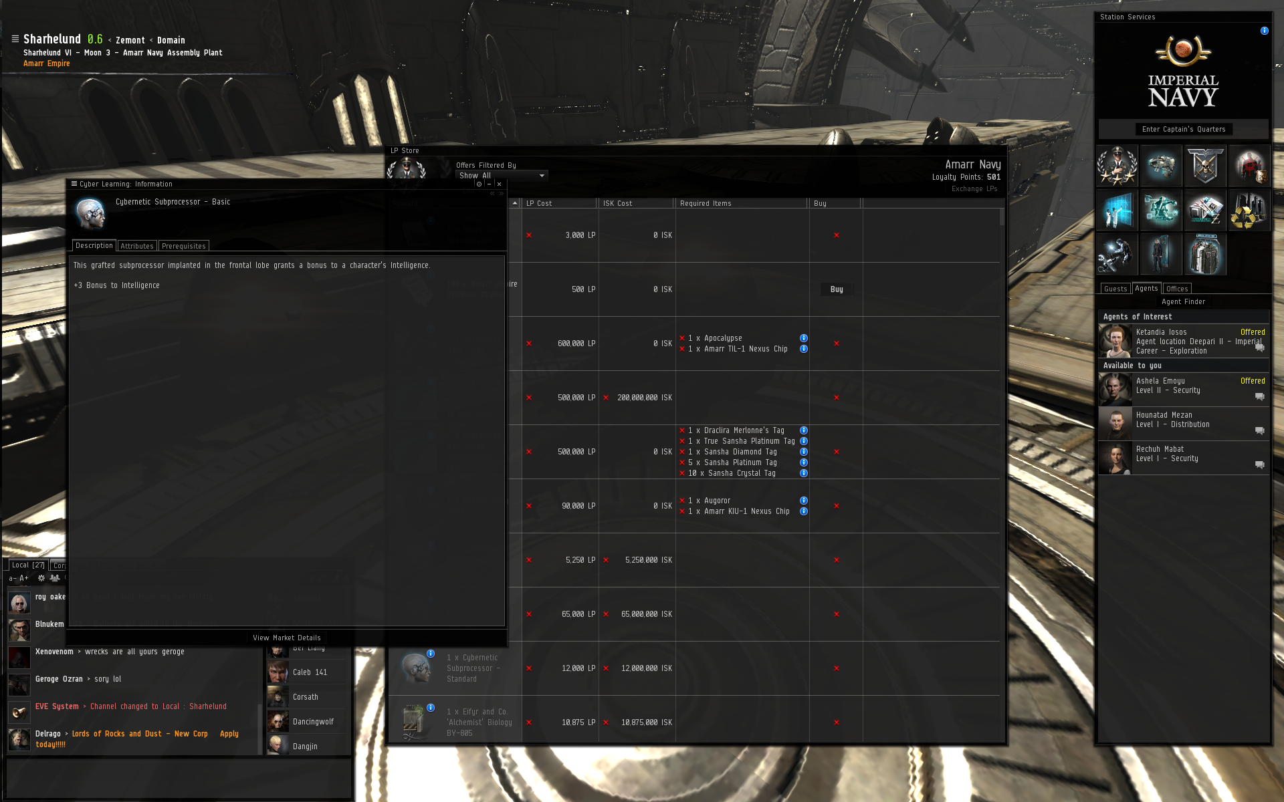Open the scientists Science and Industry icon
The height and width of the screenshot is (802, 1284).
click(1117, 210)
